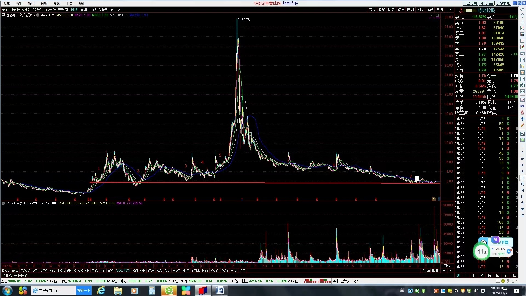Open the 更多 indicators list in indicator bar

[x=233, y=271]
